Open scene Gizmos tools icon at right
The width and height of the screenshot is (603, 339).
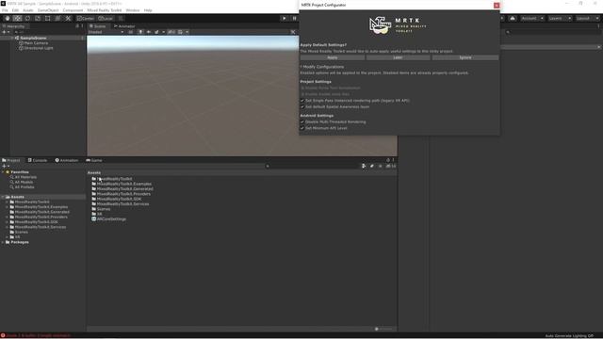(x=293, y=32)
